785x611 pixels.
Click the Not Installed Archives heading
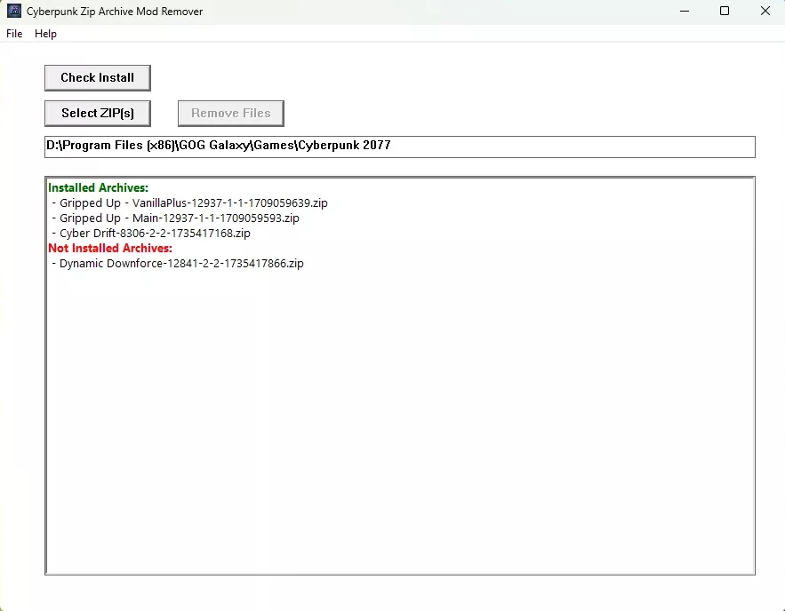110,248
